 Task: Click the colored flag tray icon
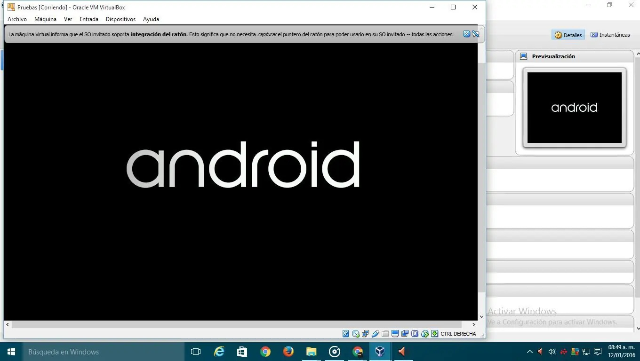click(575, 352)
